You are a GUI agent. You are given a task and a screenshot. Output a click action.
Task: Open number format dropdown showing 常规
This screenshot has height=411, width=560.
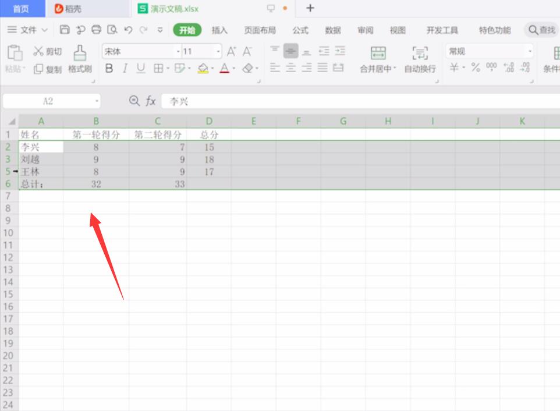530,51
